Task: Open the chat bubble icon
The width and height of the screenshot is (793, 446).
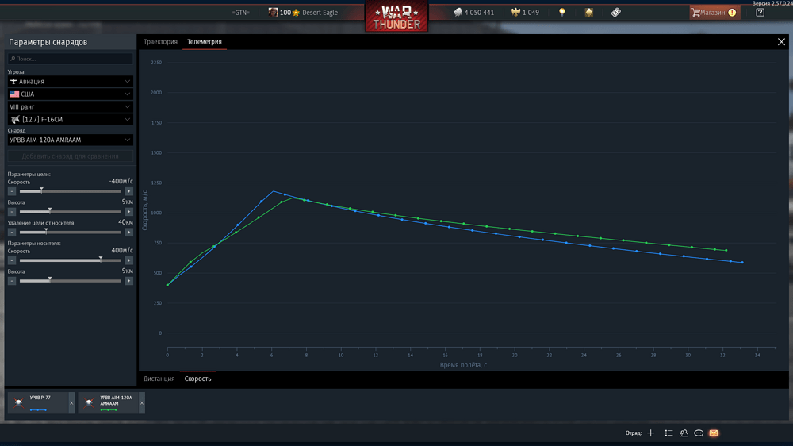Action: (x=699, y=433)
